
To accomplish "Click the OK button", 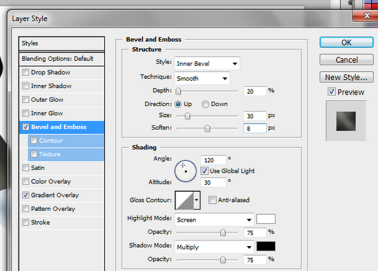I will tap(347, 42).
